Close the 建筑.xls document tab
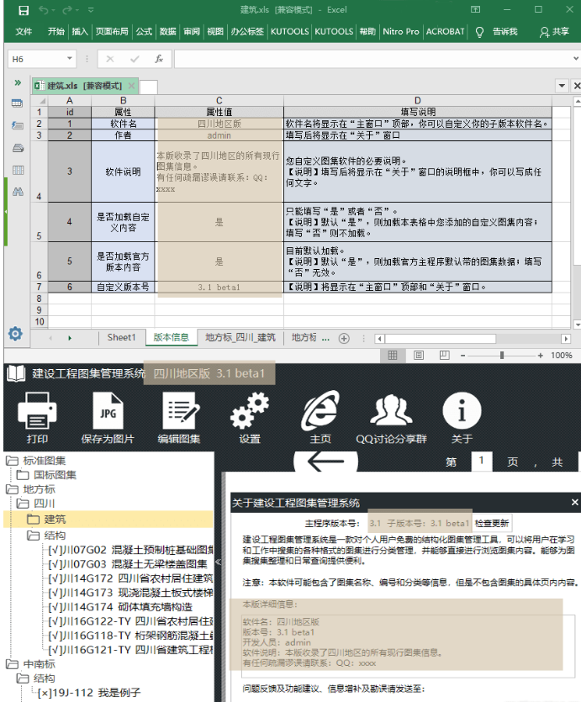581x702 pixels. (131, 86)
